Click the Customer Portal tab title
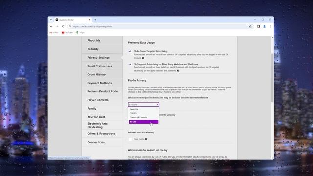The height and width of the screenshot is (176, 313). 67,20
